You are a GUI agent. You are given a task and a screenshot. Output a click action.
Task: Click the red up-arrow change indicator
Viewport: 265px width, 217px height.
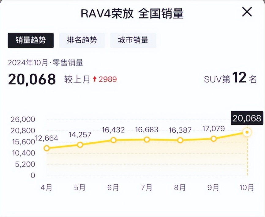[95, 79]
